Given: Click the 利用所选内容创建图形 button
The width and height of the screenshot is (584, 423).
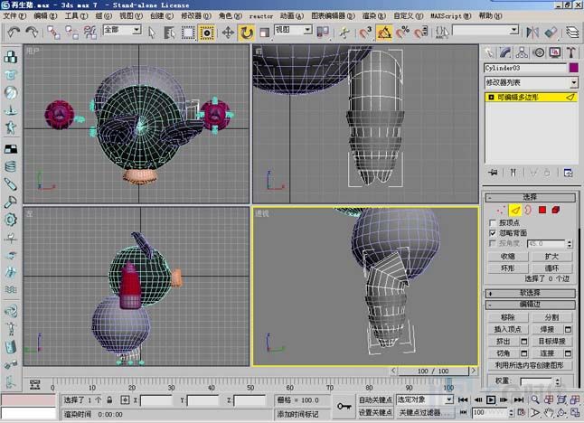Looking at the screenshot, I should tap(530, 365).
